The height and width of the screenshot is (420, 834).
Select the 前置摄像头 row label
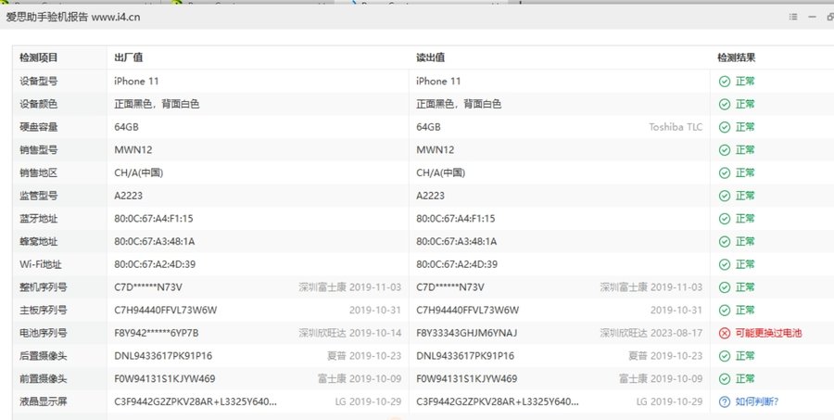point(44,379)
